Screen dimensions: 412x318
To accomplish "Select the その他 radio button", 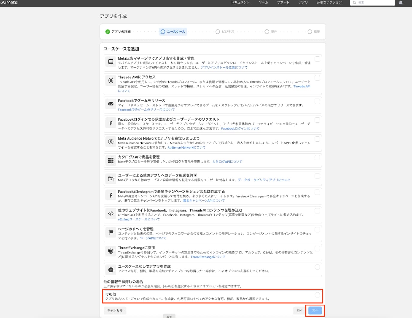I will 317,295.
